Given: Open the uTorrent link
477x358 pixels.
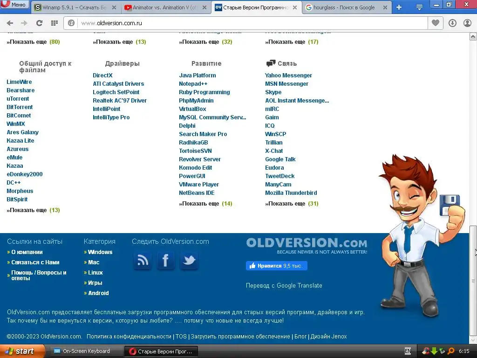Looking at the screenshot, I should (18, 99).
